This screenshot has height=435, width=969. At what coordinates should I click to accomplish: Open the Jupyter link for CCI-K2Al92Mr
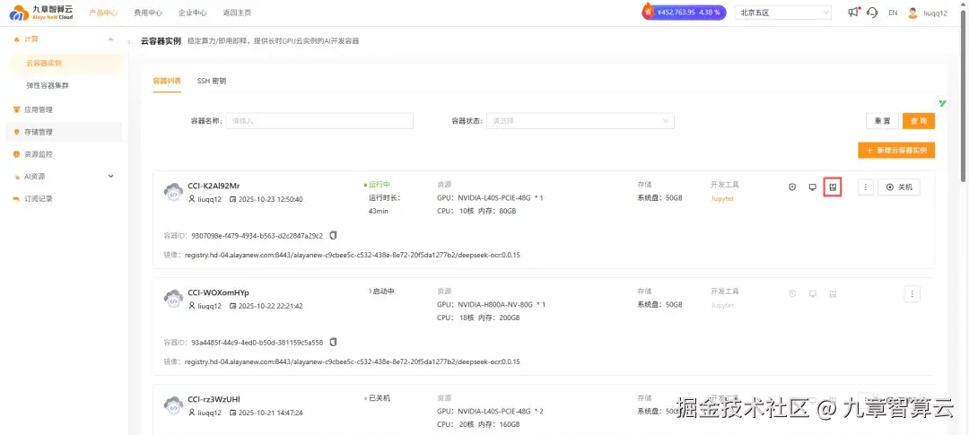coord(722,199)
